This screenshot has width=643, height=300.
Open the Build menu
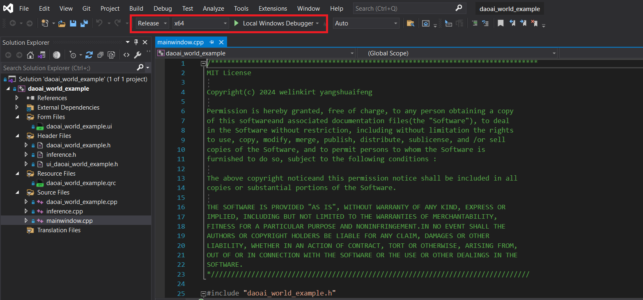point(136,8)
